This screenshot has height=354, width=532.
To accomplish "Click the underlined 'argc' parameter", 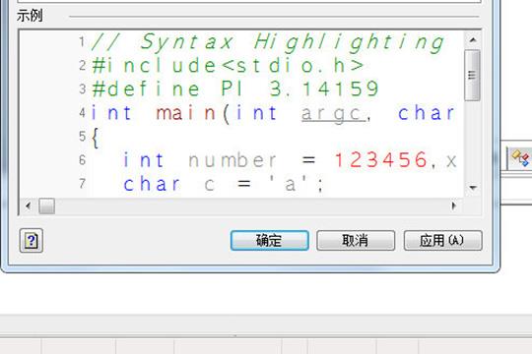I will [x=334, y=114].
